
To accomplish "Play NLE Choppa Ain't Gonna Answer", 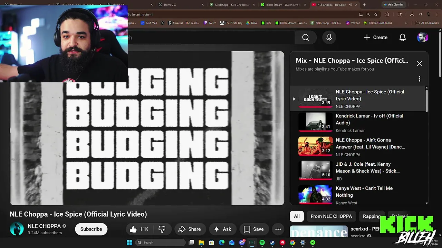I will 357,147.
